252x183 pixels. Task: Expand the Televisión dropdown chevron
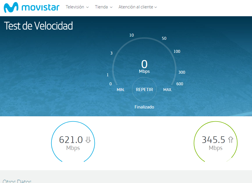(x=88, y=7)
